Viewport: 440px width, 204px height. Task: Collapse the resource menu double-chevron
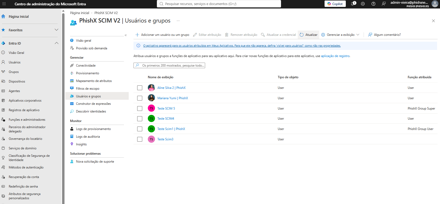[126, 35]
